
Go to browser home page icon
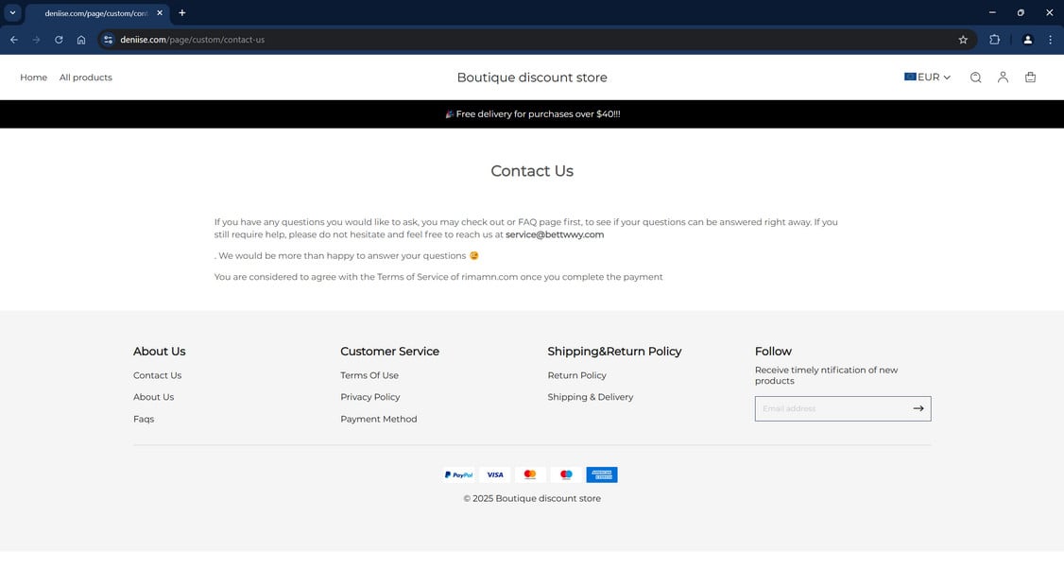81,40
